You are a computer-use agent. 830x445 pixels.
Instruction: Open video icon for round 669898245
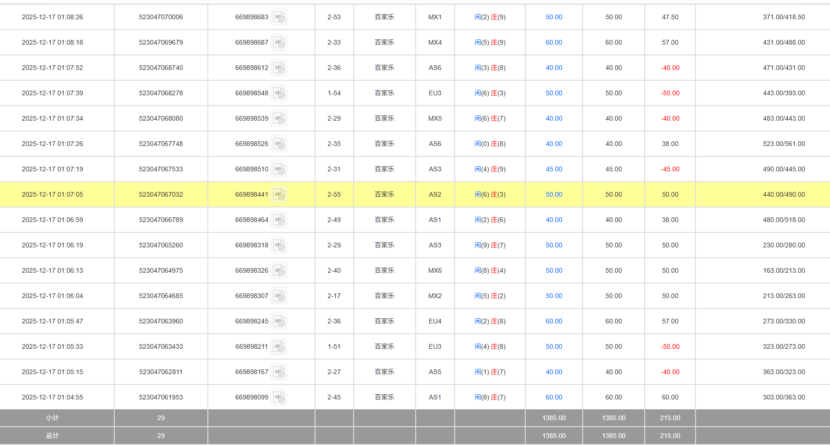pyautogui.click(x=279, y=322)
